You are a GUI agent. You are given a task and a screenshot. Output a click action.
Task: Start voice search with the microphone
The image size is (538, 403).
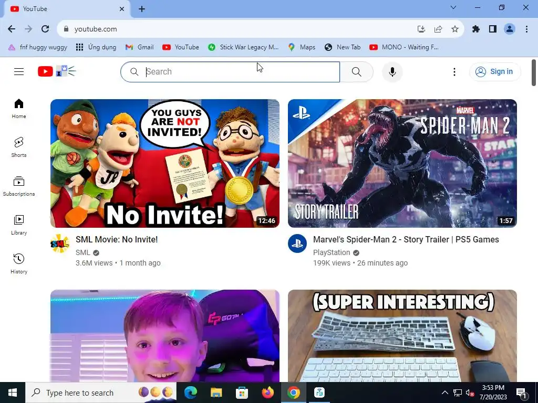click(392, 71)
